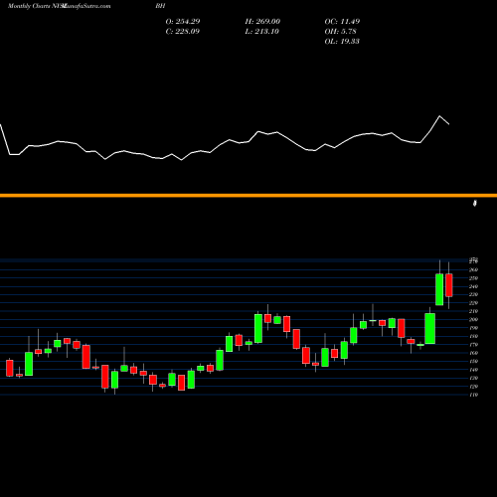The width and height of the screenshot is (497, 497).
Task: Click the most recent red candlestick
Action: 449,285
